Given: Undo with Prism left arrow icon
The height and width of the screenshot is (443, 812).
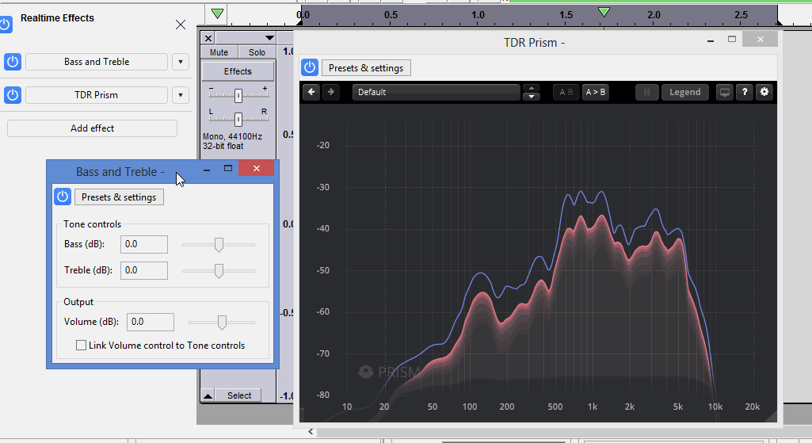Looking at the screenshot, I should (x=311, y=92).
